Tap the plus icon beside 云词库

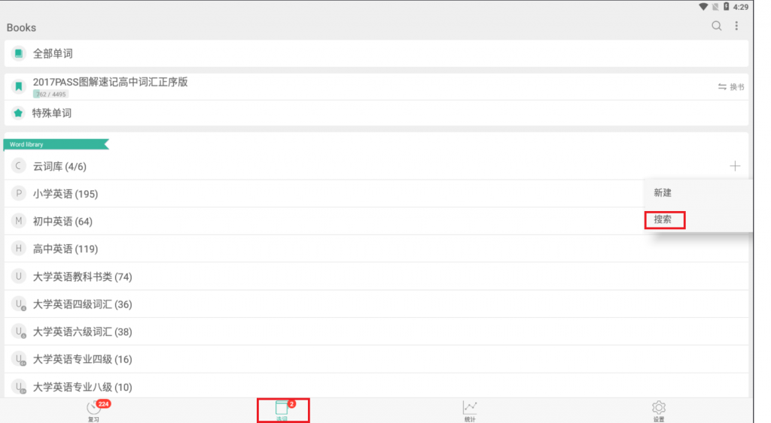735,166
